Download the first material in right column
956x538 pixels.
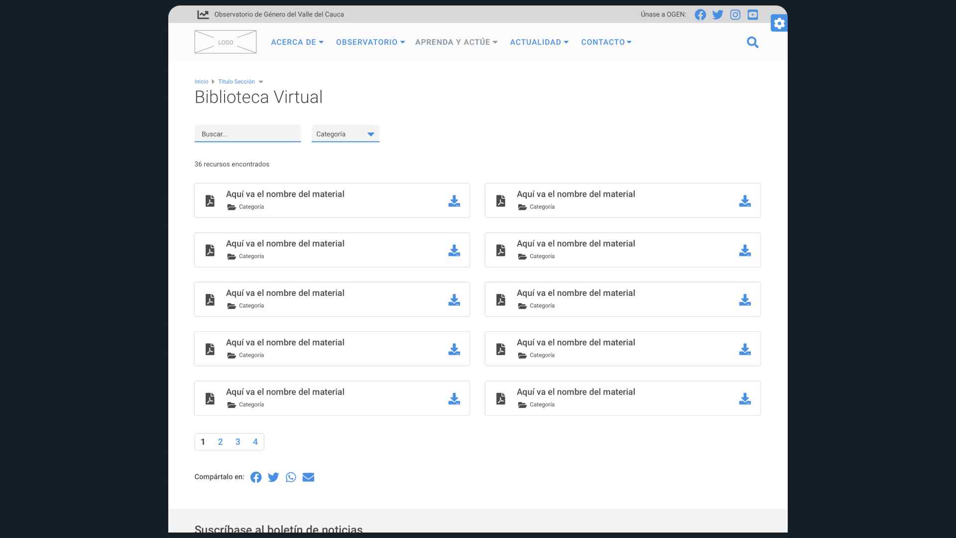click(x=744, y=201)
